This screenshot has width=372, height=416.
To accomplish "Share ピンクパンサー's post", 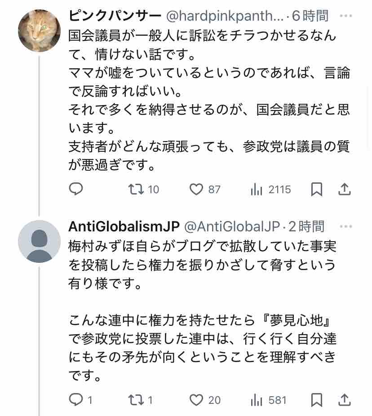I will point(344,190).
